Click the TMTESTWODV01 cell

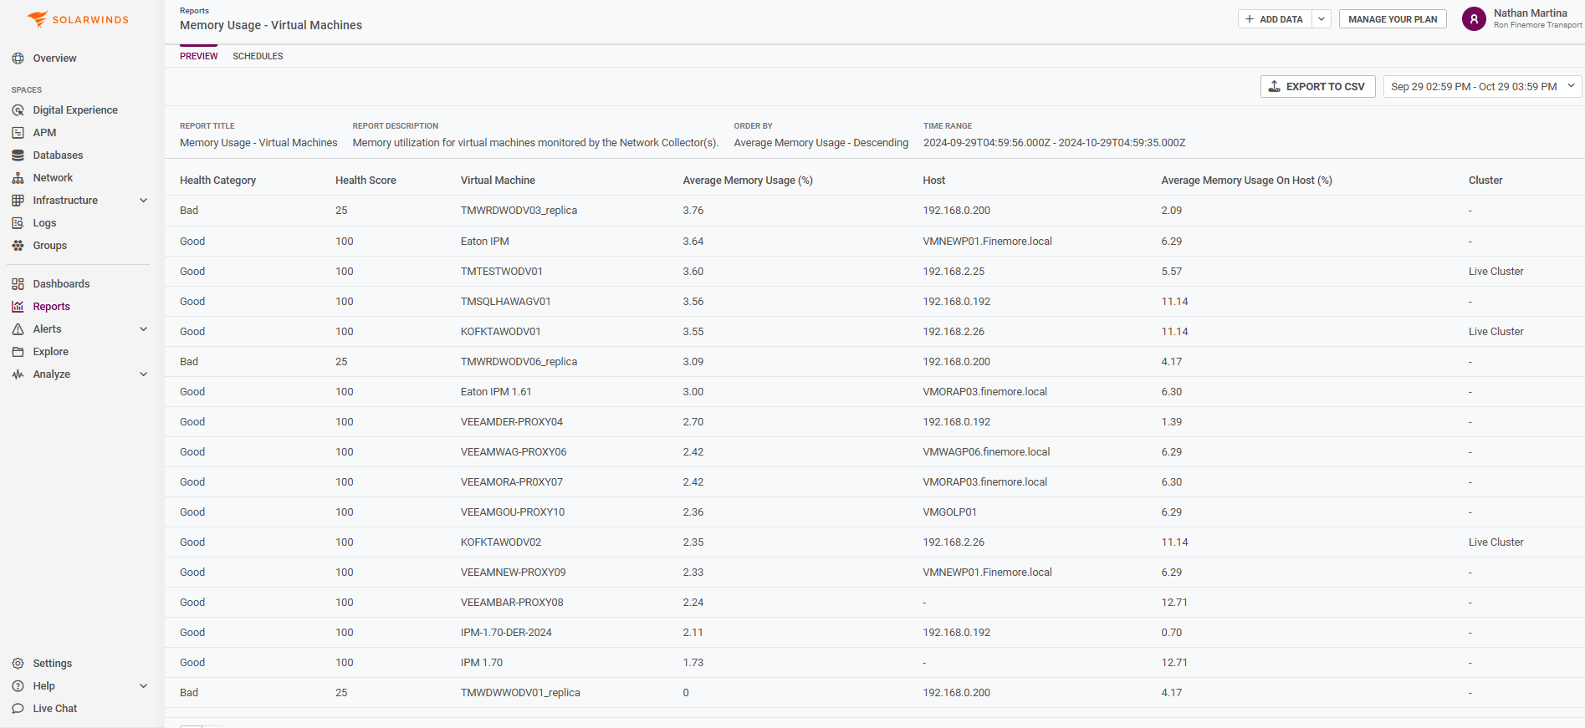502,272
